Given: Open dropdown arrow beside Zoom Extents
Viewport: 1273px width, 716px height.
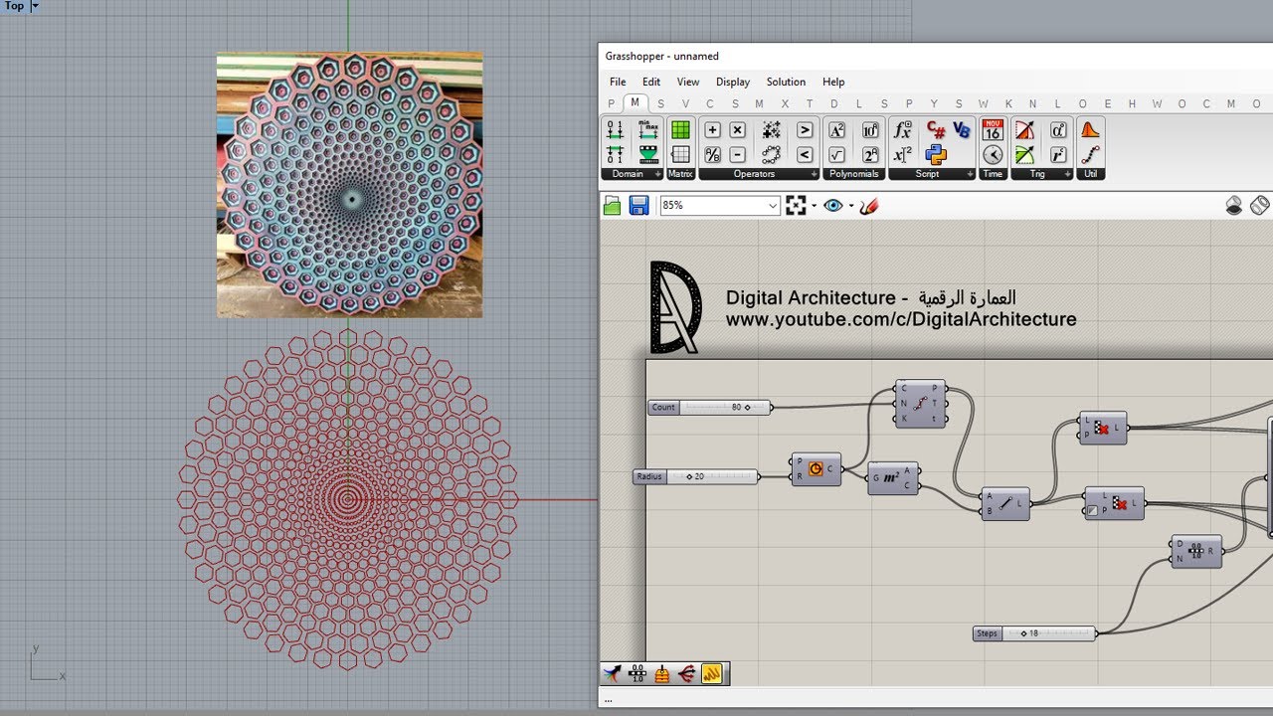Looking at the screenshot, I should click(x=815, y=206).
